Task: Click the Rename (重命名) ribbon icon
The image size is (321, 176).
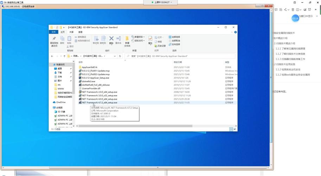Action: click(118, 40)
